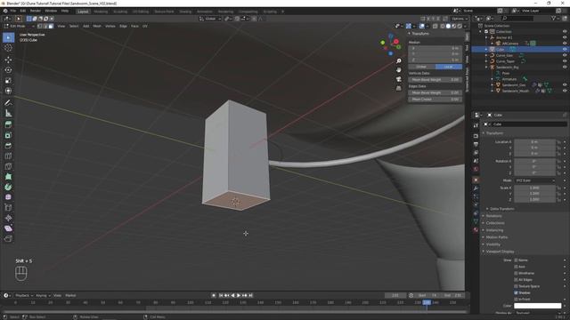570x320 pixels.
Task: Click the Location X input field
Action: click(534, 142)
